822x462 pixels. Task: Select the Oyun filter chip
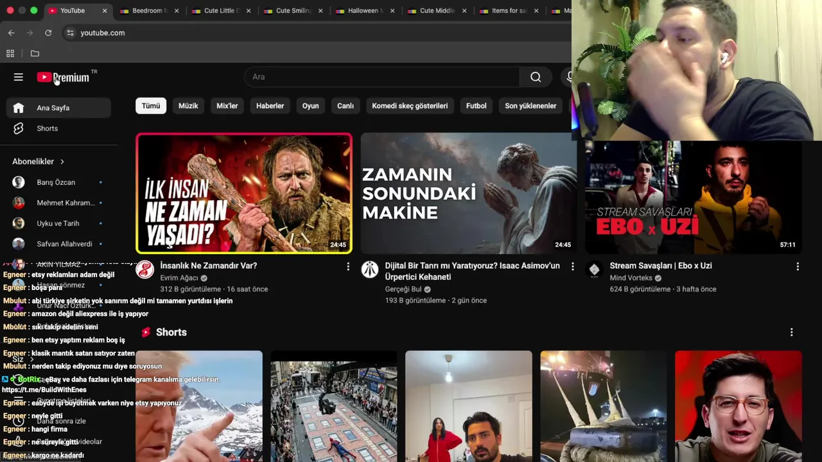(311, 106)
